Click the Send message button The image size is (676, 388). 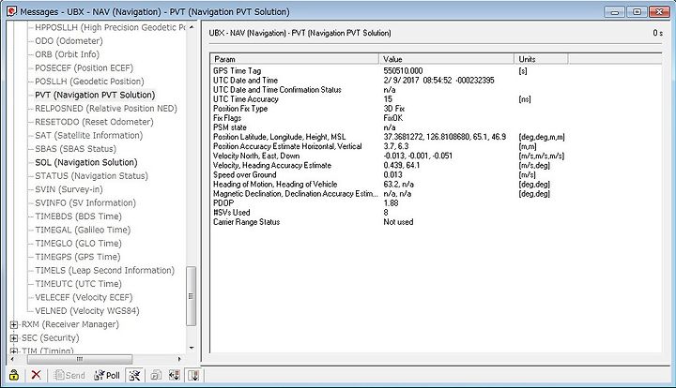[69, 375]
